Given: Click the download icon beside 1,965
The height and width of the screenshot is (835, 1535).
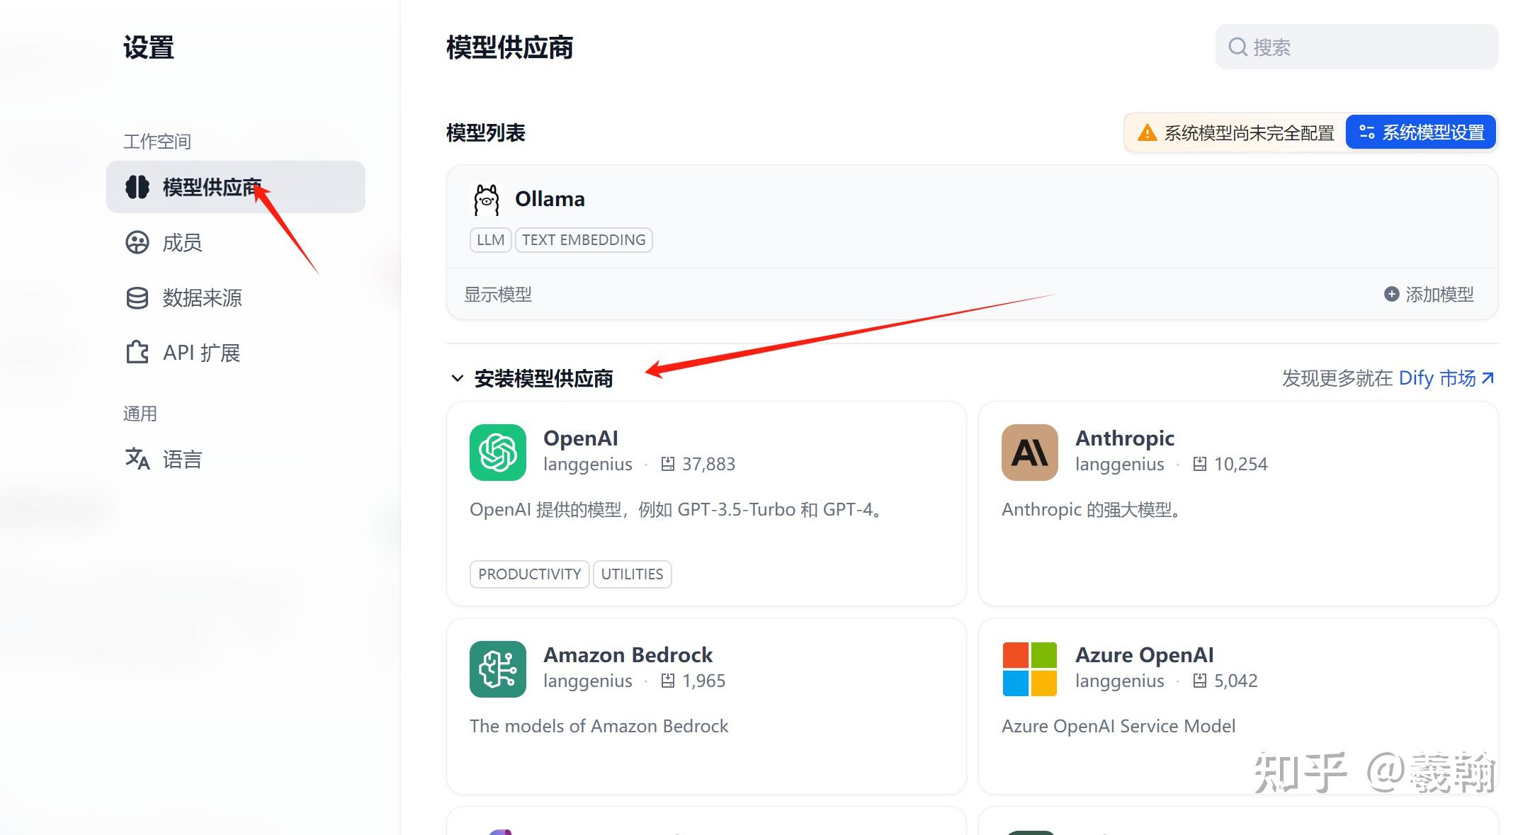Looking at the screenshot, I should [667, 681].
